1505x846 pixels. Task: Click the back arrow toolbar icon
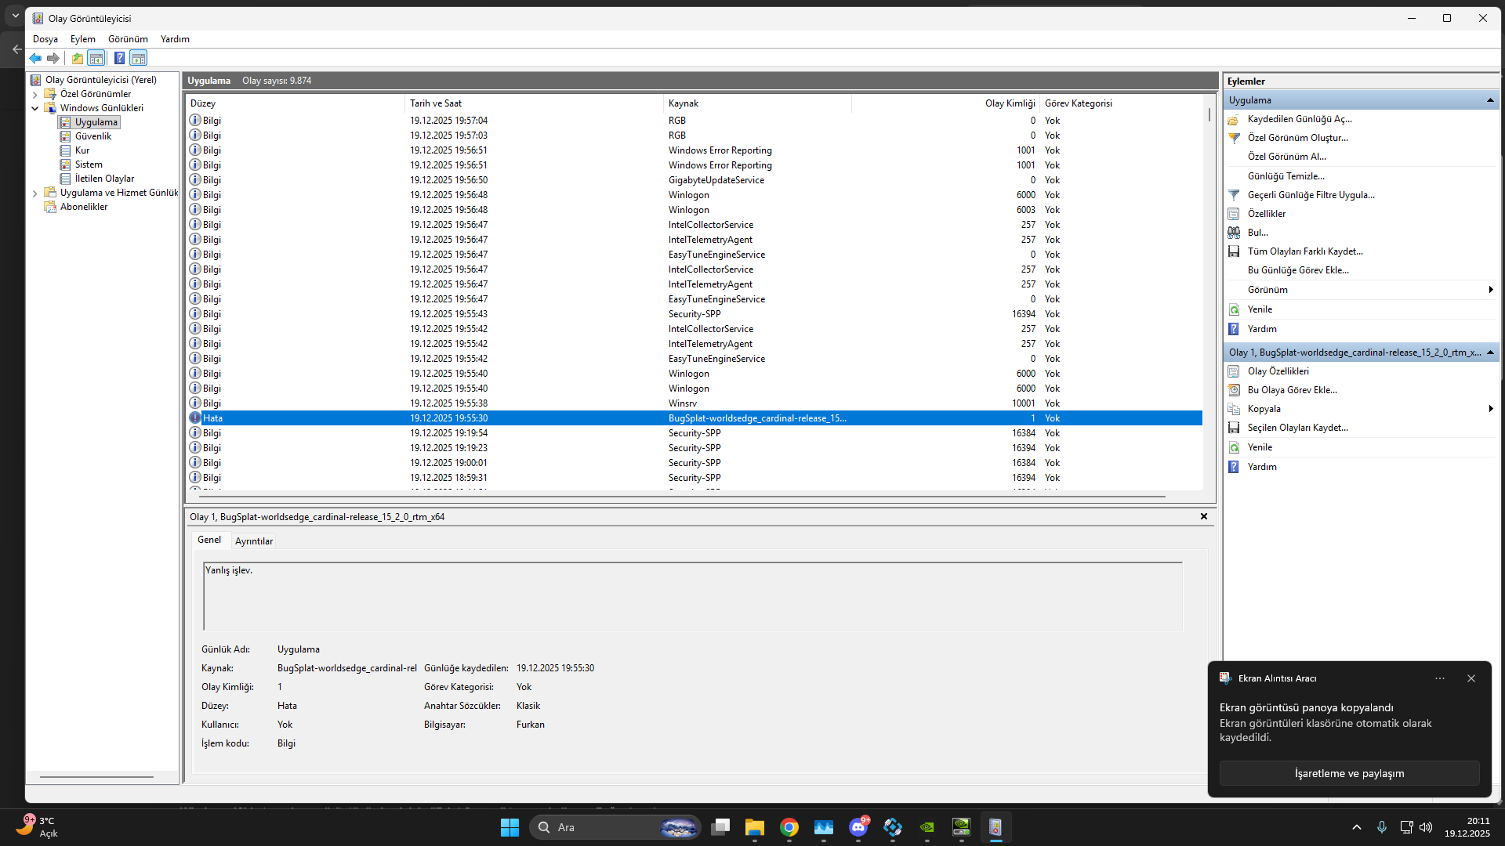click(x=35, y=58)
